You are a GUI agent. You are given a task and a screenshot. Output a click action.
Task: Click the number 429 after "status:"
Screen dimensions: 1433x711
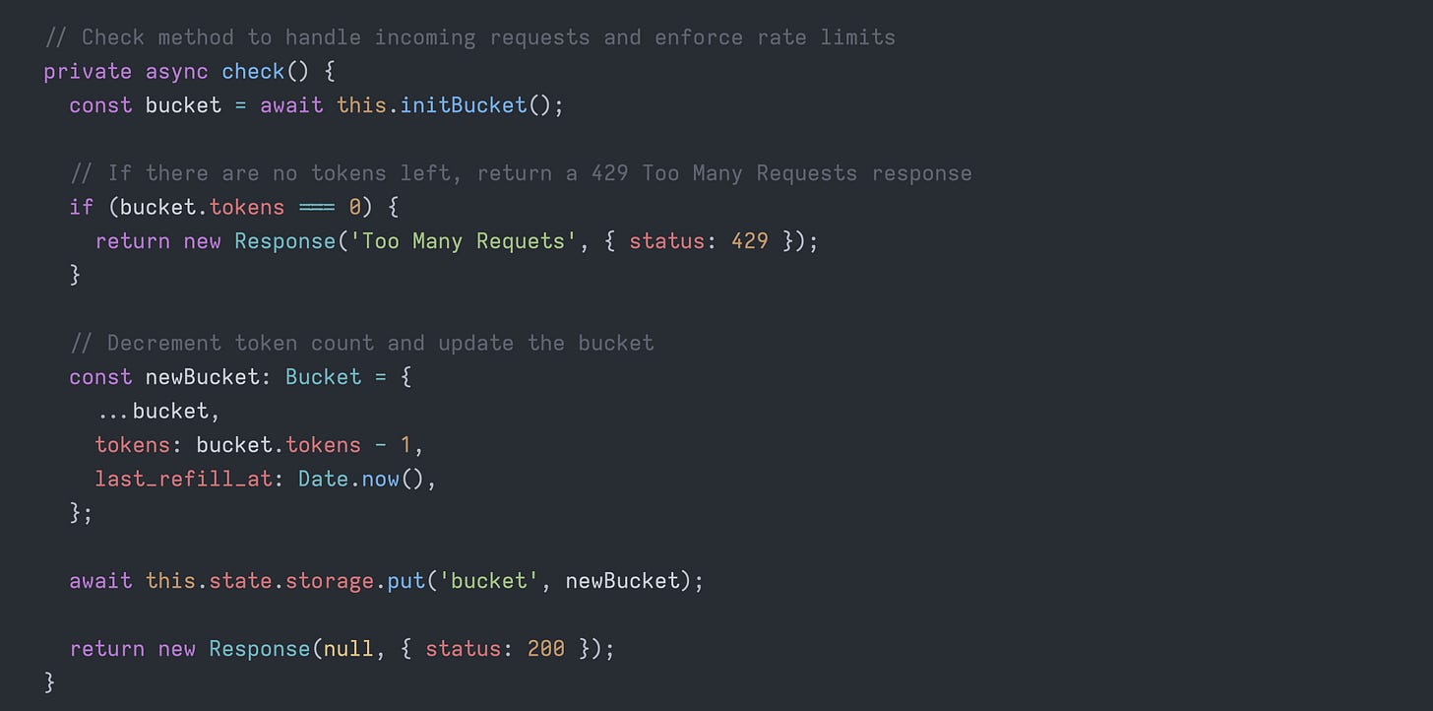coord(750,241)
